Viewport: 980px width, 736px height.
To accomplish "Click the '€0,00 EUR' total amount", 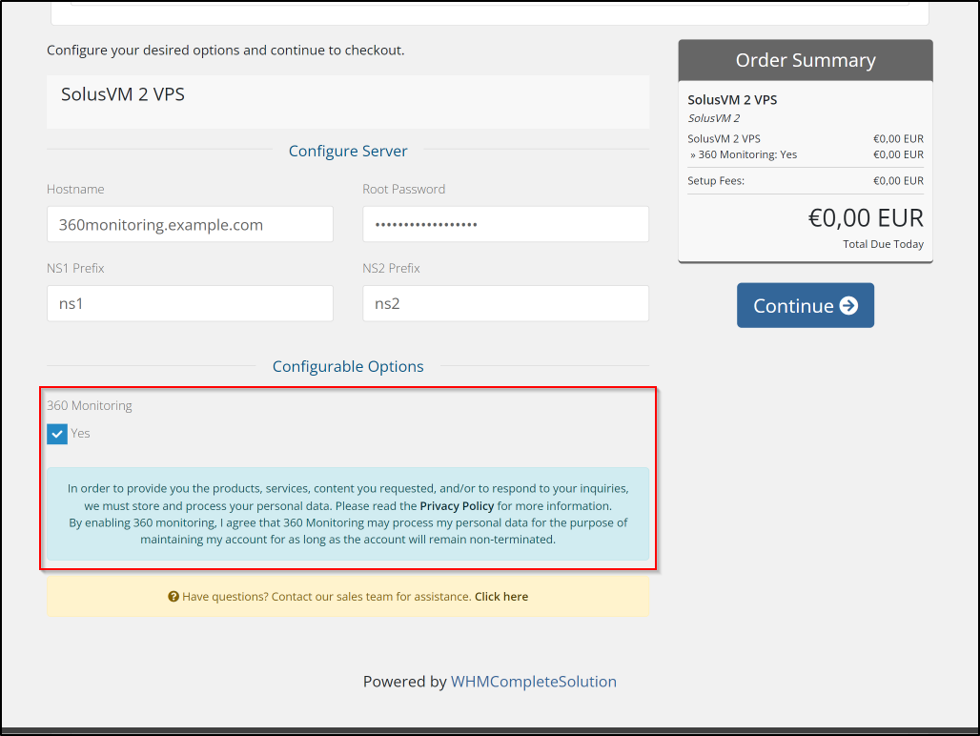I will coord(866,218).
